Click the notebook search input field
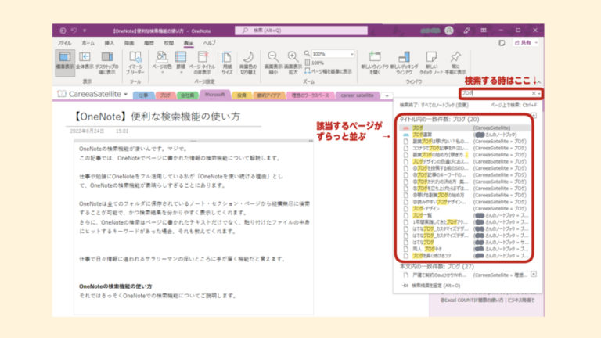The width and height of the screenshot is (601, 338). (x=495, y=93)
